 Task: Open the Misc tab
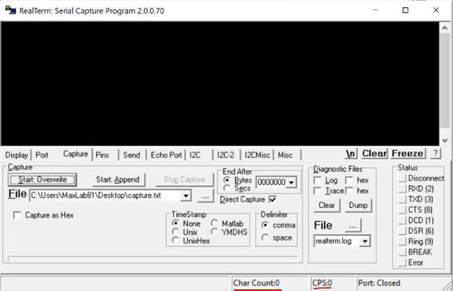tap(285, 155)
